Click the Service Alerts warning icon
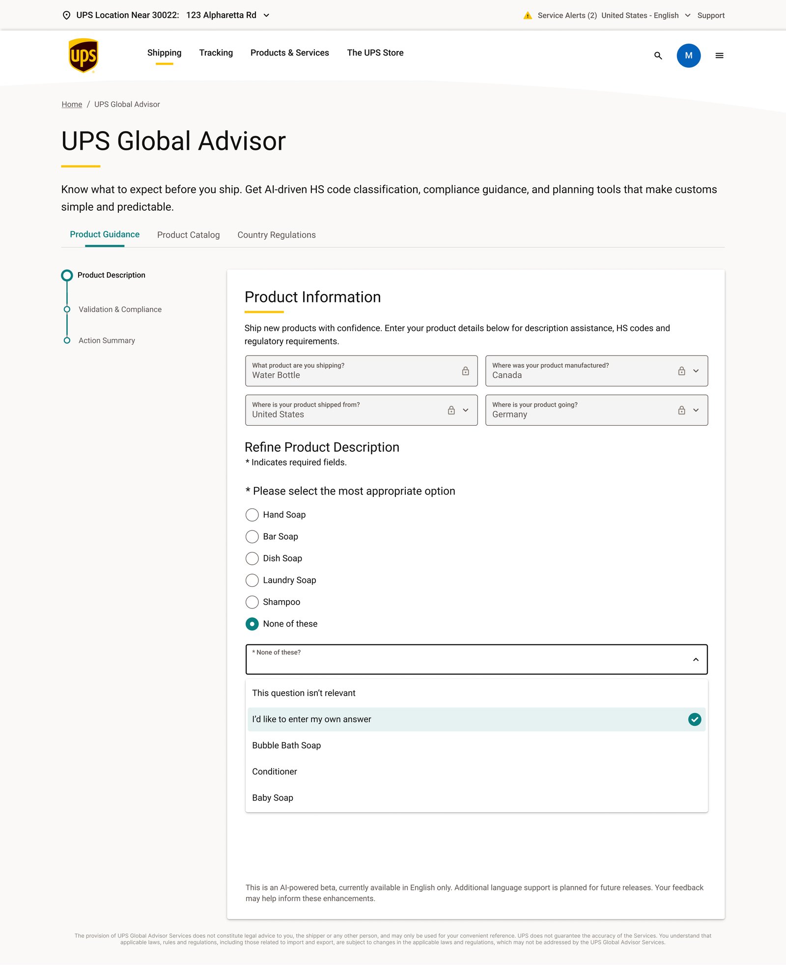This screenshot has height=965, width=786. [528, 15]
